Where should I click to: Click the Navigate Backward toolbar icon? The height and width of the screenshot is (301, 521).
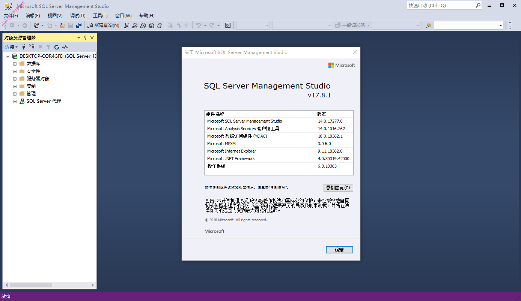(12, 25)
